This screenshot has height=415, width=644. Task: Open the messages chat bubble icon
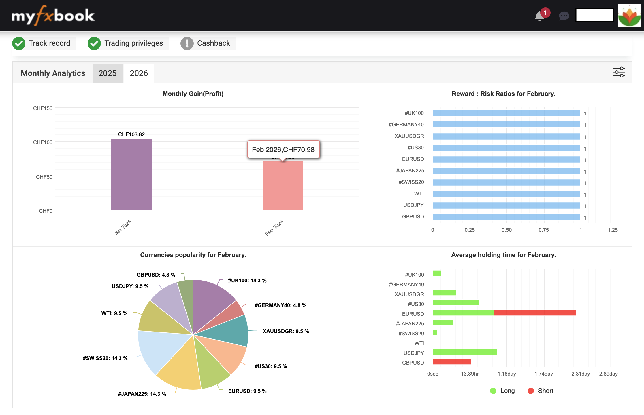coord(564,16)
